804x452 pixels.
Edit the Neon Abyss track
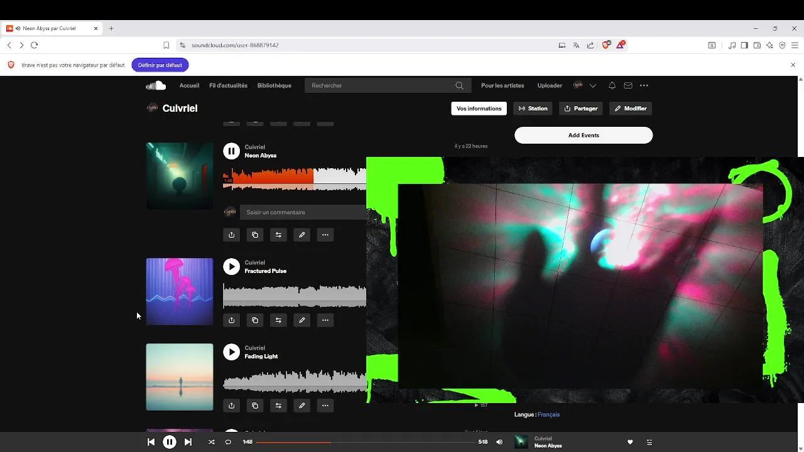301,235
